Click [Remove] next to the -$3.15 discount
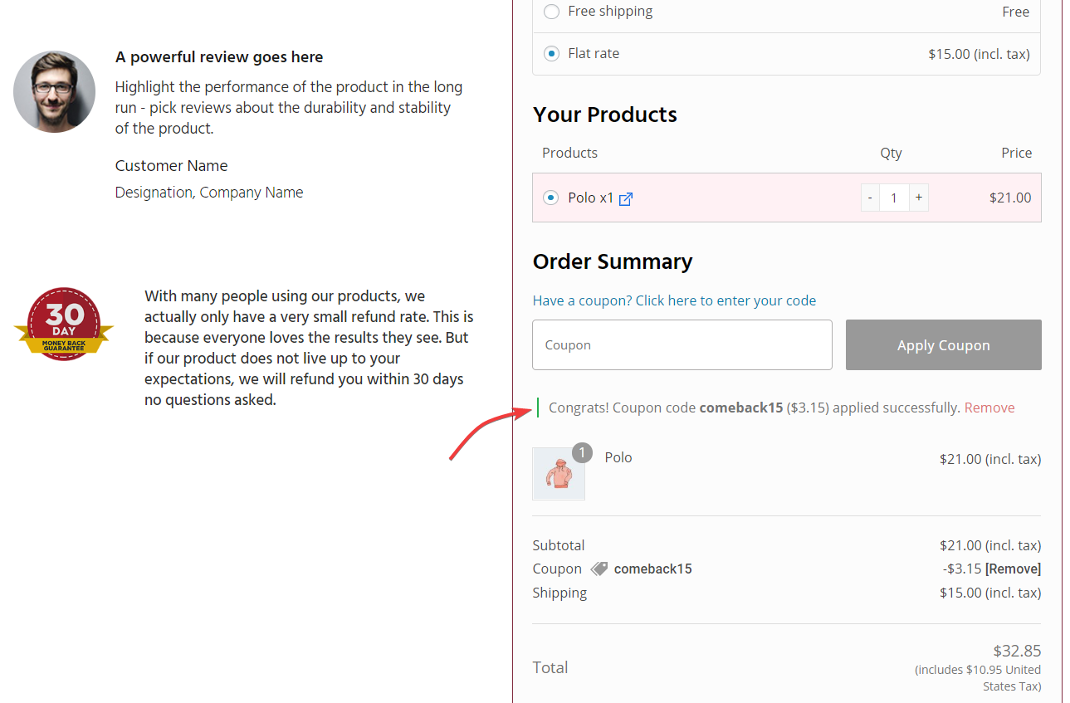The width and height of the screenshot is (1070, 703). pos(1016,568)
